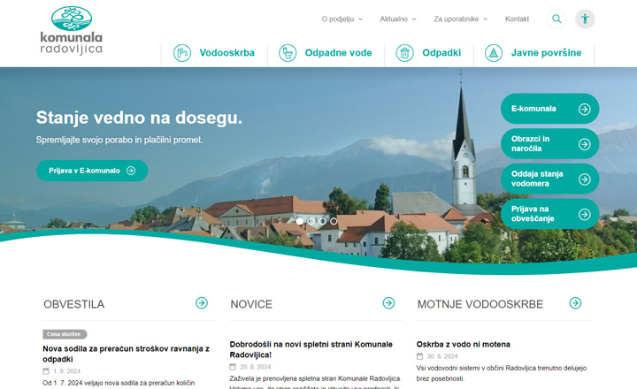Screen dimensions: 637x389
Task: Click the arrow icon beside OBVESTILA
Action: click(202, 303)
